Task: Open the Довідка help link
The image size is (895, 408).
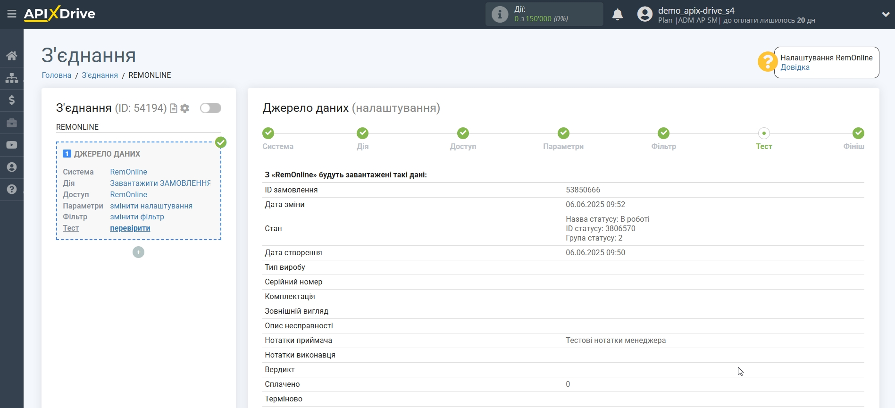Action: [x=795, y=67]
